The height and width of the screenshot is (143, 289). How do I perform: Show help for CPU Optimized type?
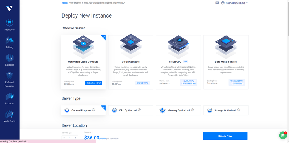[139, 110]
